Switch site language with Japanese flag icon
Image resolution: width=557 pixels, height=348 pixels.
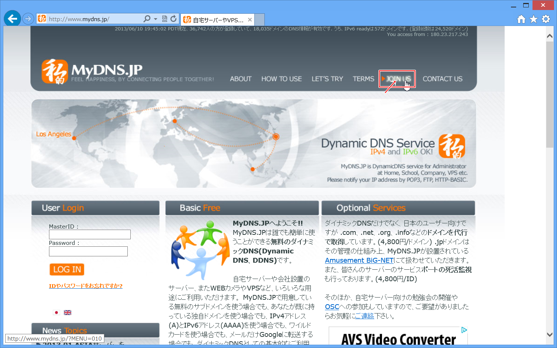click(x=56, y=312)
